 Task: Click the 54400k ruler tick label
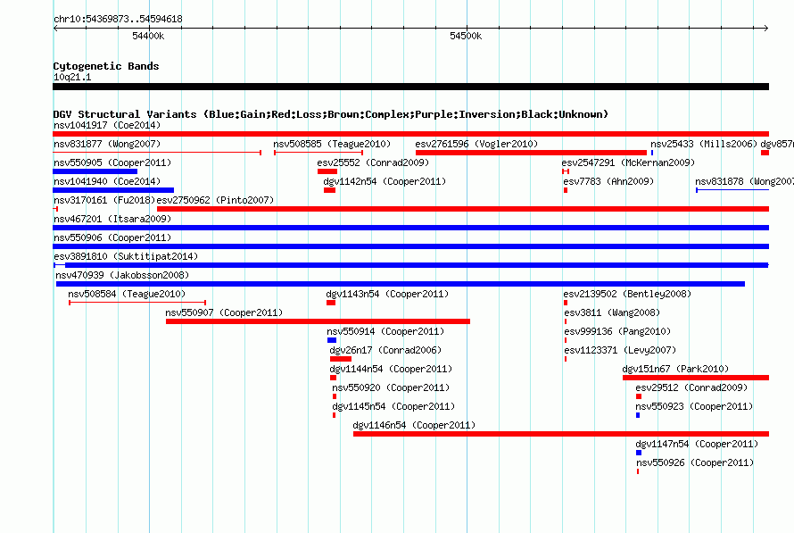[x=148, y=36]
